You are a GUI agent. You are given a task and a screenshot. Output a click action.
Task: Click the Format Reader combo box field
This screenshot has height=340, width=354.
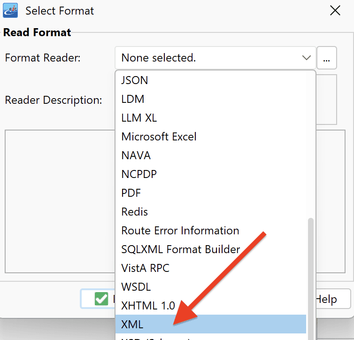coord(215,58)
